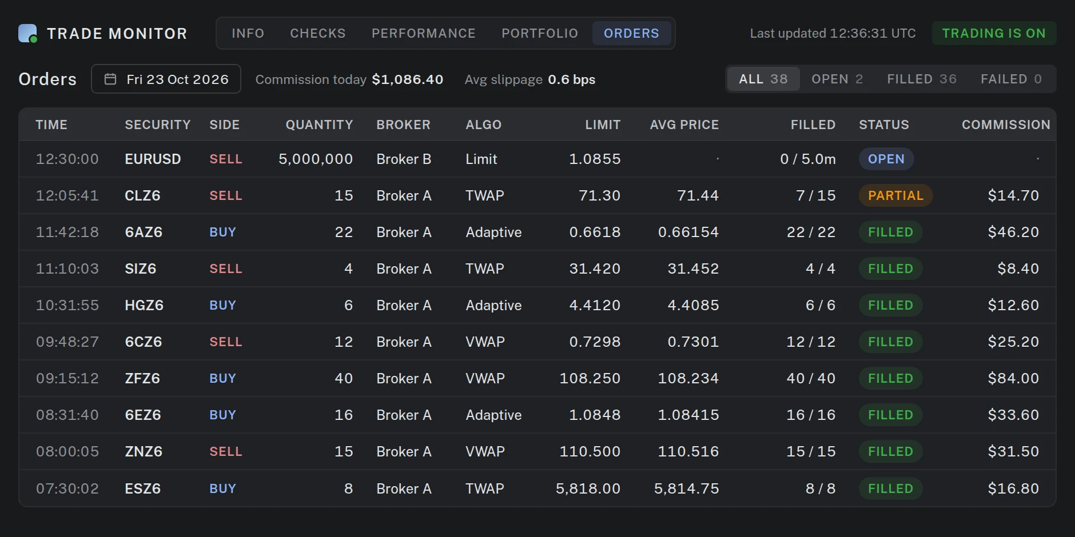Select the ZNZ6 security cell

pos(144,451)
